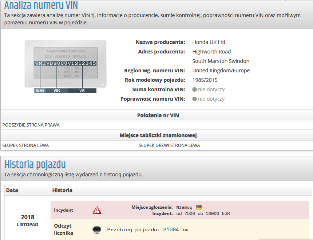
Task: Click the Przebieg pojazdu 21004 km reading
Action: [x=147, y=230]
